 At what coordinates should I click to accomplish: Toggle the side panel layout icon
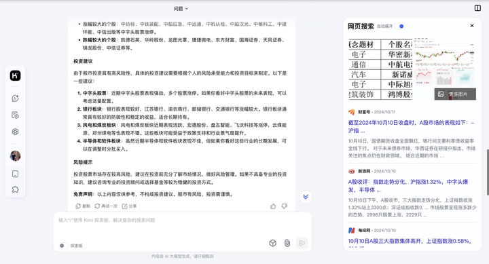pyautogui.click(x=477, y=7)
